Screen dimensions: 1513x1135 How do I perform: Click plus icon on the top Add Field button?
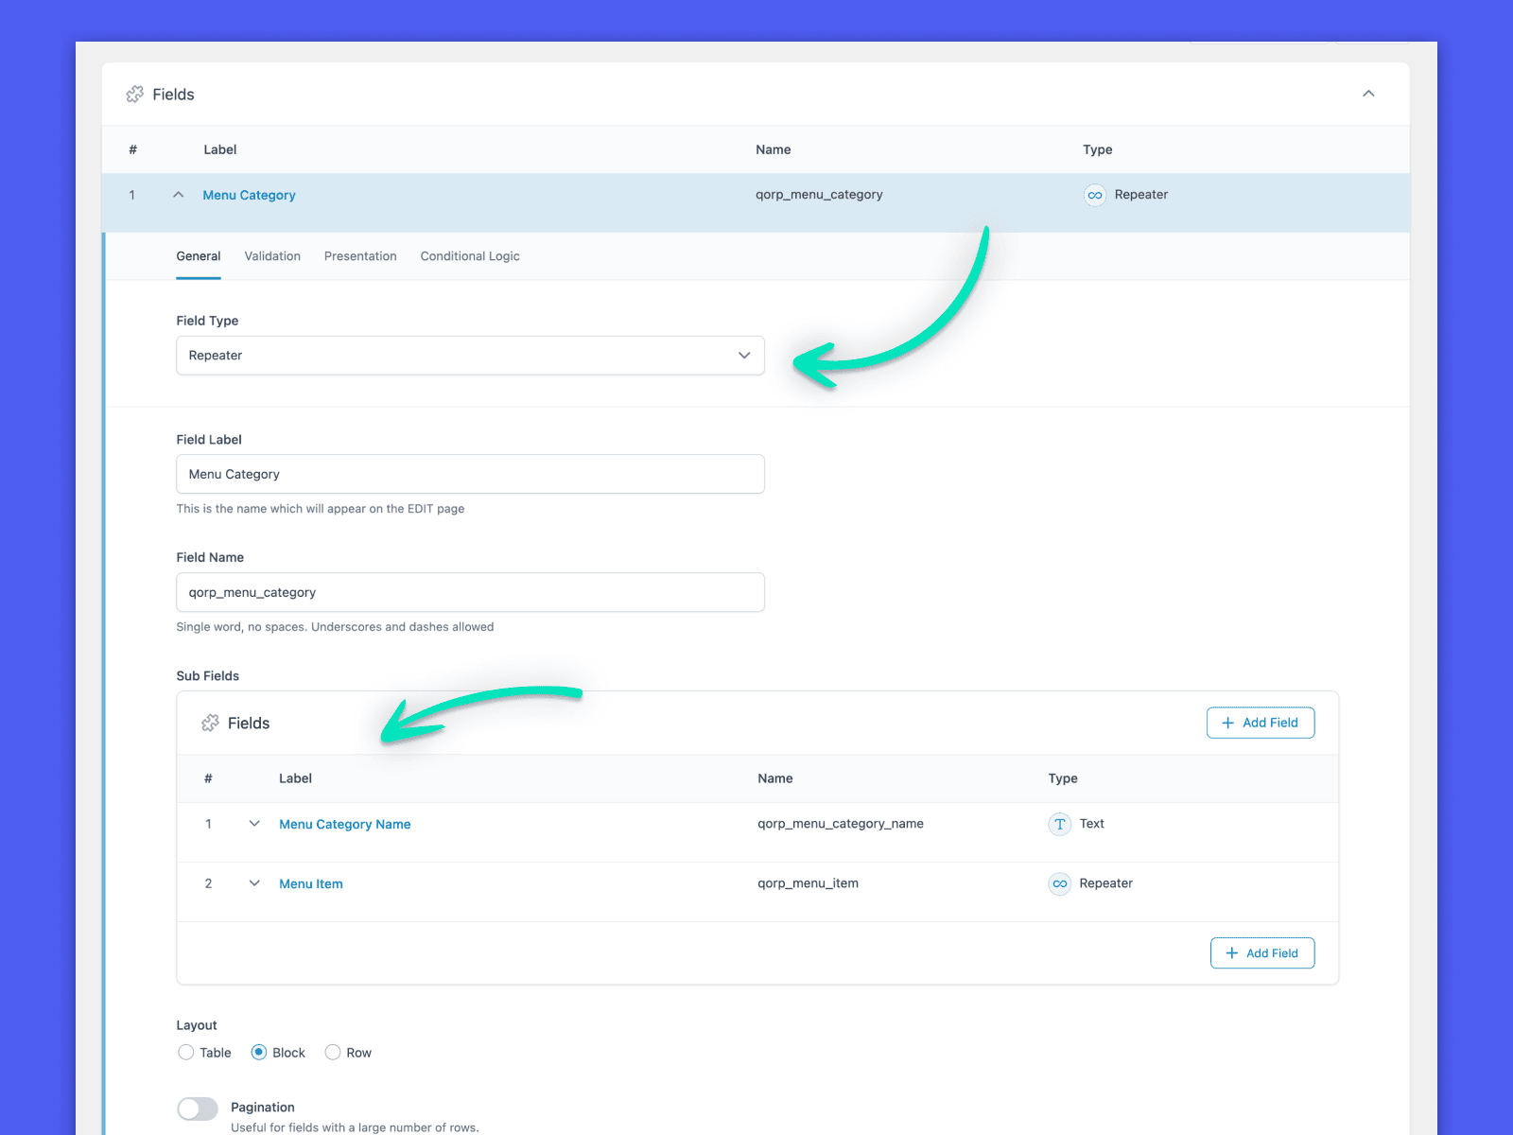point(1227,723)
